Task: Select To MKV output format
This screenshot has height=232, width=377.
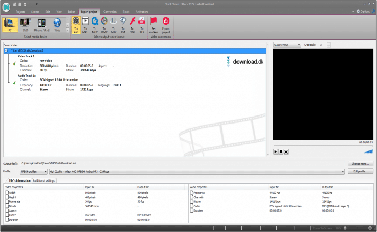Action: click(x=114, y=25)
